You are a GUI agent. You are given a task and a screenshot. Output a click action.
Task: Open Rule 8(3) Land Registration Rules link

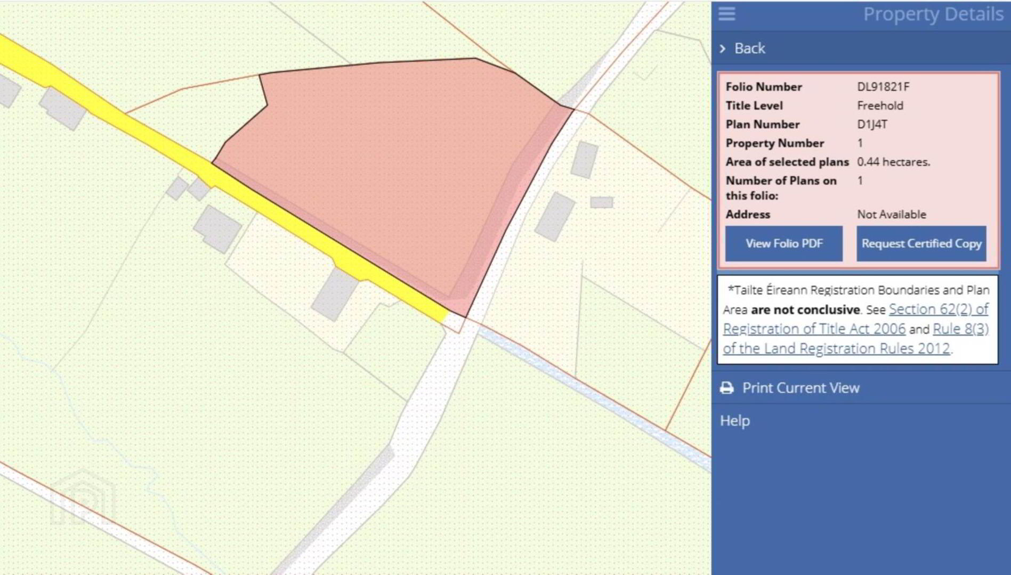click(x=856, y=339)
